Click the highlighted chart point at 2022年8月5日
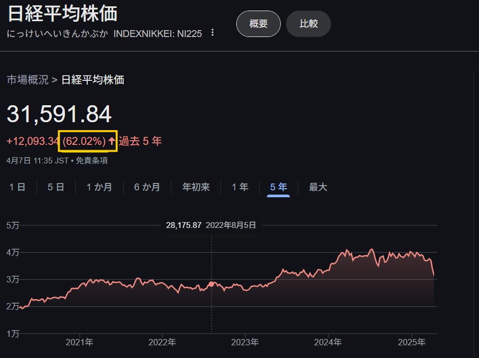This screenshot has height=358, width=479. tap(211, 284)
